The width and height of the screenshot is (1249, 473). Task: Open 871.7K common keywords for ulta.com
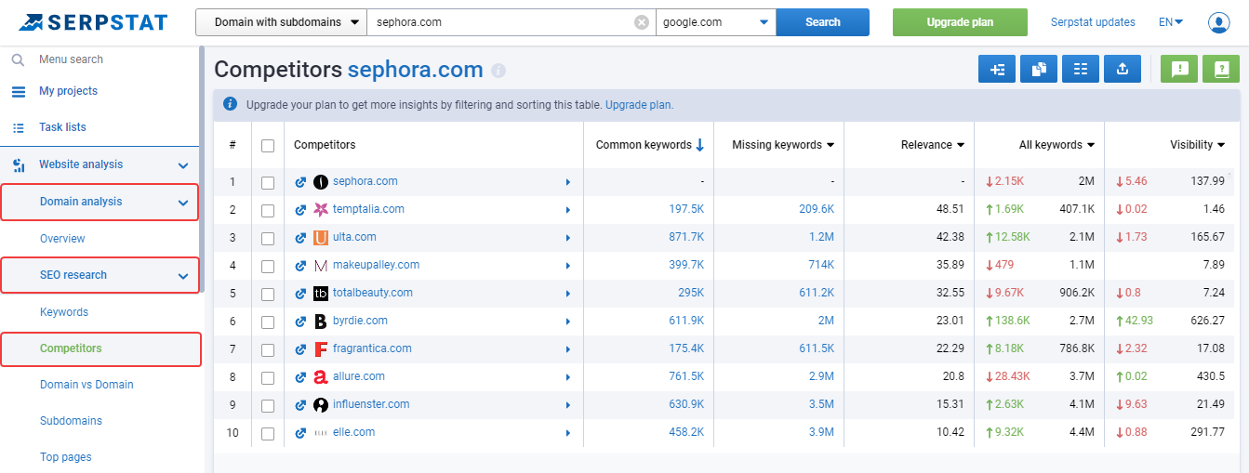686,237
